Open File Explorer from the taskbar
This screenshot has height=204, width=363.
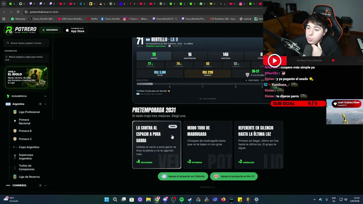[148, 199]
